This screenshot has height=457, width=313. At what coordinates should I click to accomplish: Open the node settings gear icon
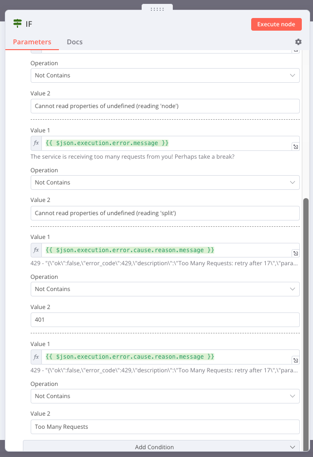point(298,42)
